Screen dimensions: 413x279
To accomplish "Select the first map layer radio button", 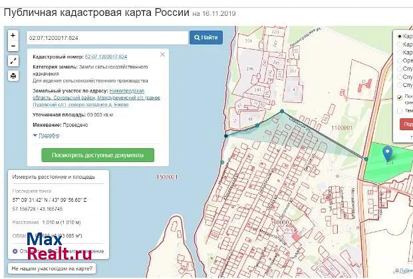I will point(399,36).
